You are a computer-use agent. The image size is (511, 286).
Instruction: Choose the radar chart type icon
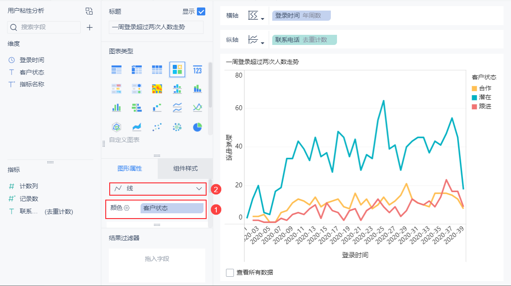(116, 127)
